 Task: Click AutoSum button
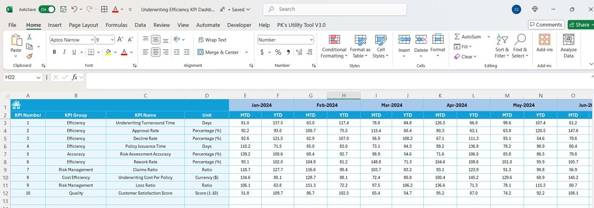pos(468,37)
